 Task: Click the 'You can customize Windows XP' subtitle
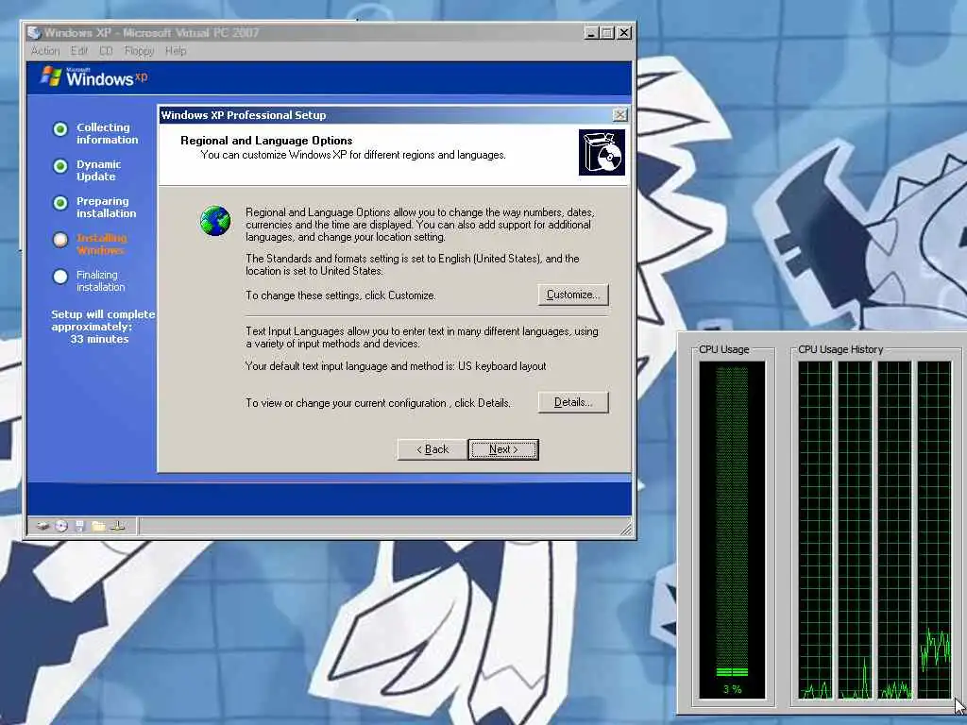tap(353, 155)
